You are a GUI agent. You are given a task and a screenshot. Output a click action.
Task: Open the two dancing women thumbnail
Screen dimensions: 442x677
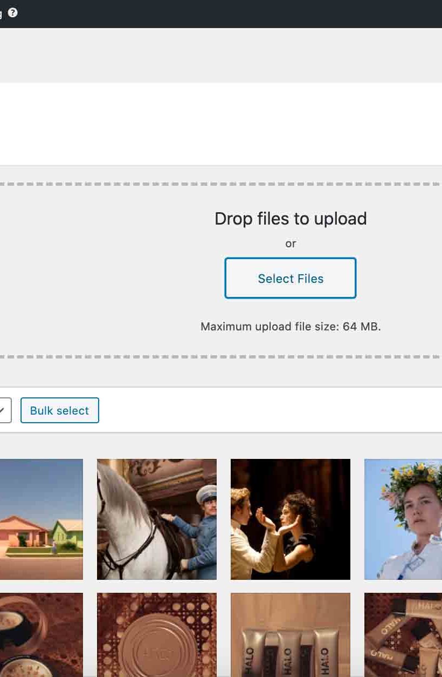291,519
